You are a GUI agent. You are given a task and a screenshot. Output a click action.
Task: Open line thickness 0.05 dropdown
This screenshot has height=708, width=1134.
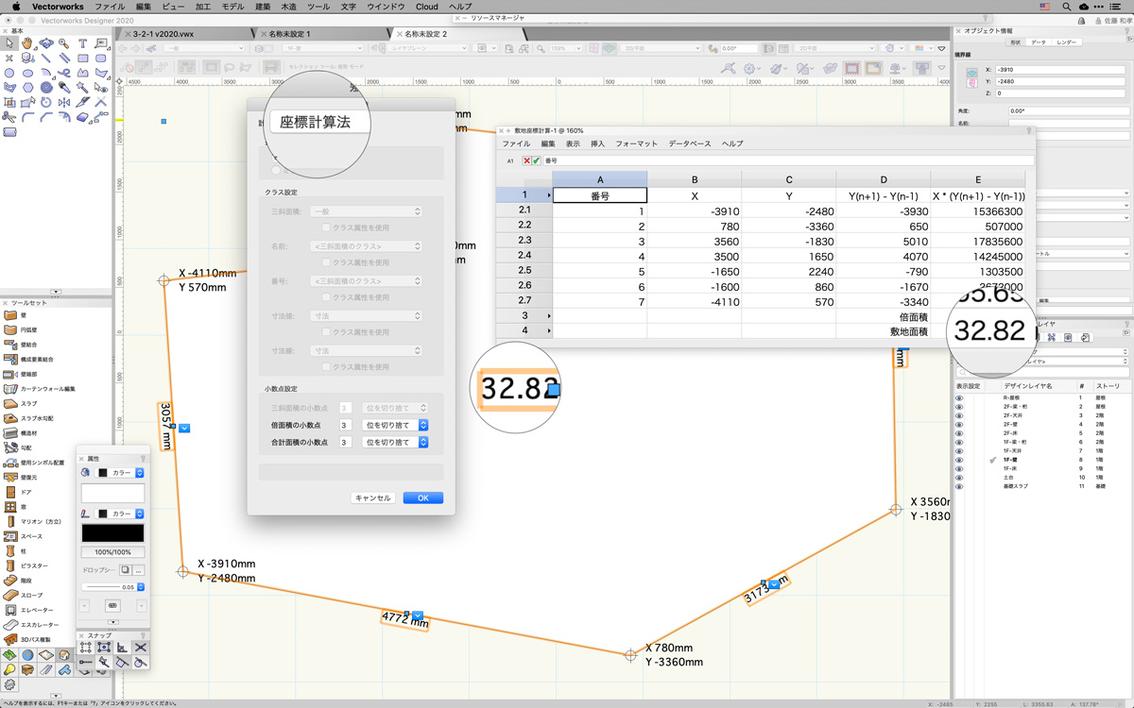pos(112,587)
